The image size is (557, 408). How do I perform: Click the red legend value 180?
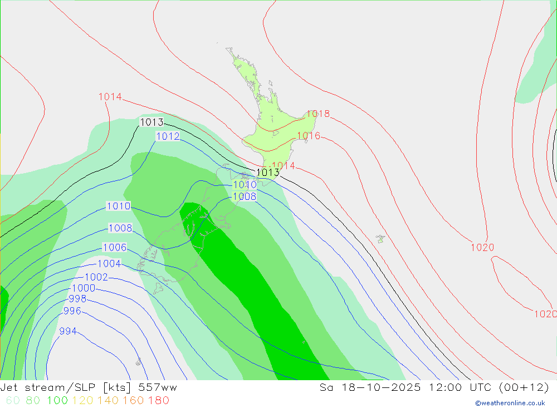(x=158, y=401)
